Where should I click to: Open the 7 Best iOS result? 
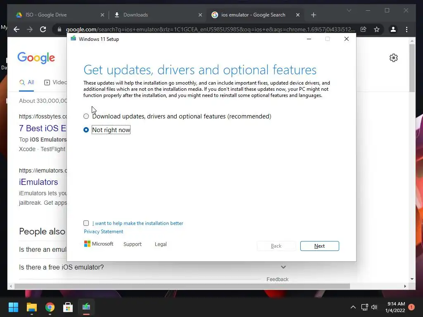(x=43, y=128)
